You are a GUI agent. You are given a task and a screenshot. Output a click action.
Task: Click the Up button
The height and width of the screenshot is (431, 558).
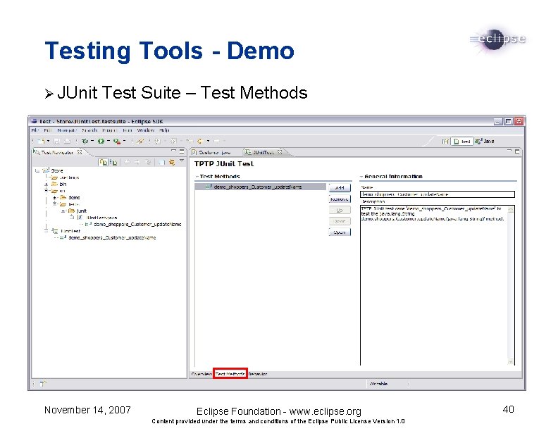click(x=340, y=210)
